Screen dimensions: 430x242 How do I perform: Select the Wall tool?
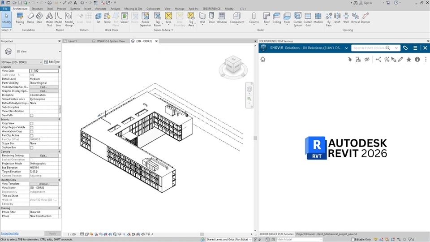(x=202, y=18)
